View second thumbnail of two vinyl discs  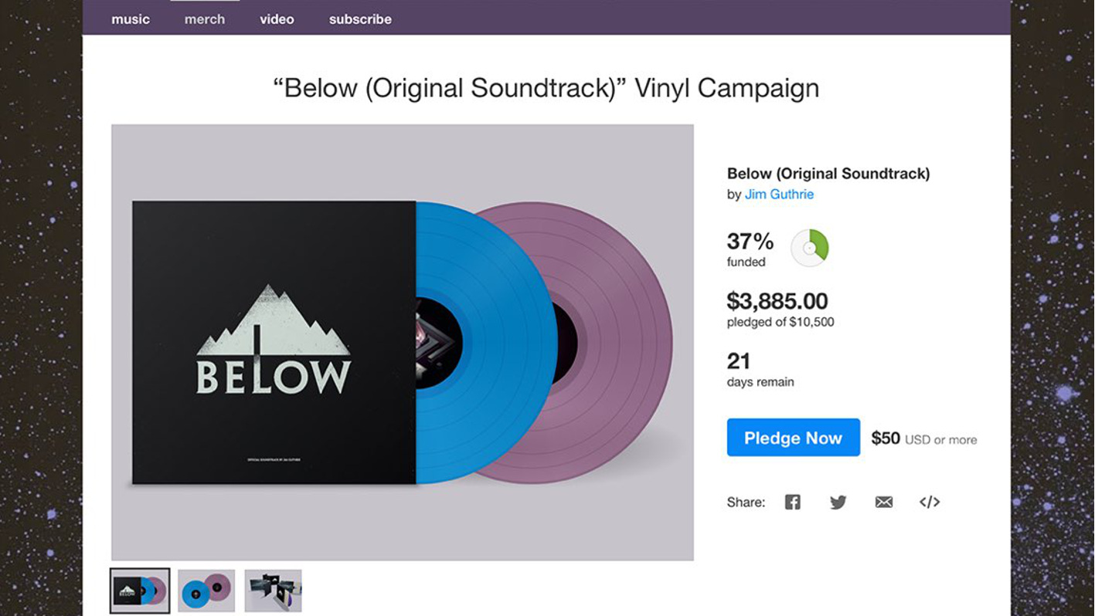(206, 591)
